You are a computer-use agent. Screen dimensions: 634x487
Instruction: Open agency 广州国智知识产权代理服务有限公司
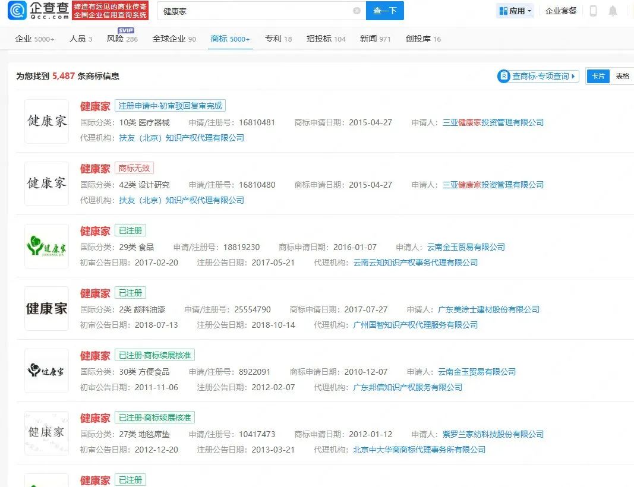click(415, 325)
